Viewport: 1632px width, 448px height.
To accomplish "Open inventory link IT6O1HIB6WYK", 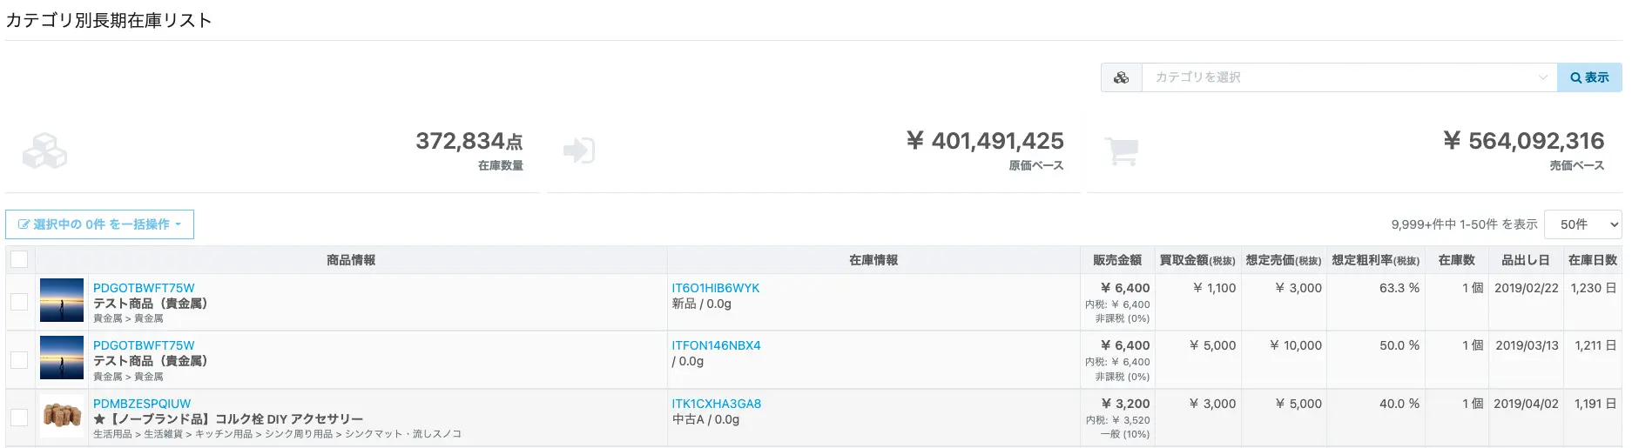I will pyautogui.click(x=715, y=288).
